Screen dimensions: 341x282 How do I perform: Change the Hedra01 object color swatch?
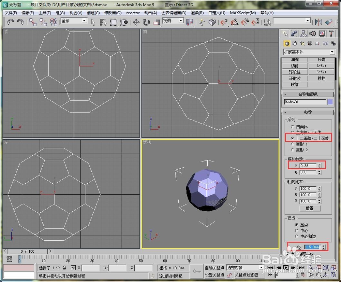330,102
